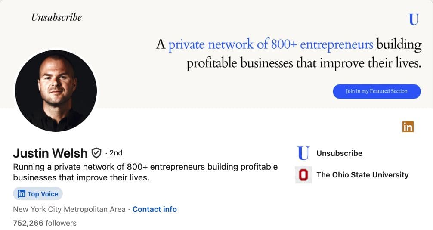Click the italic Unsubscribe wordmark in banner
This screenshot has height=230, width=433.
56,18
